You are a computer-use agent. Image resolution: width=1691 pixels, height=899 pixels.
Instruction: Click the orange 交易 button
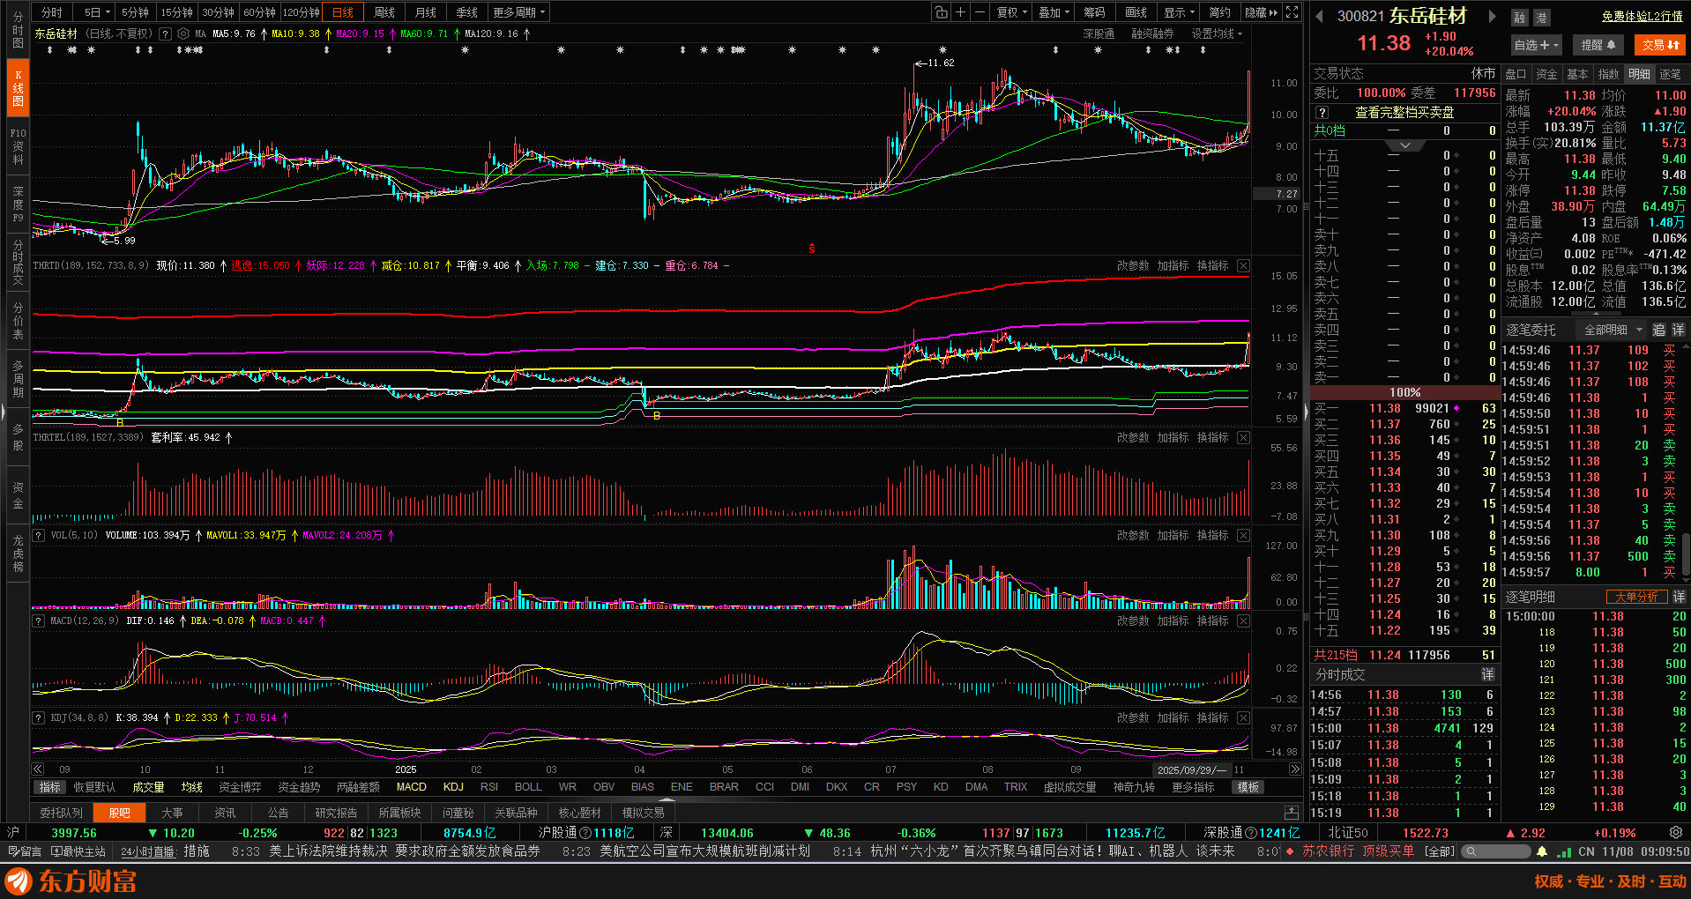click(x=1660, y=45)
